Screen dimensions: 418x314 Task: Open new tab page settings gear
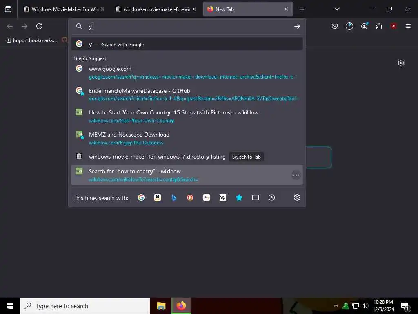[x=401, y=63]
